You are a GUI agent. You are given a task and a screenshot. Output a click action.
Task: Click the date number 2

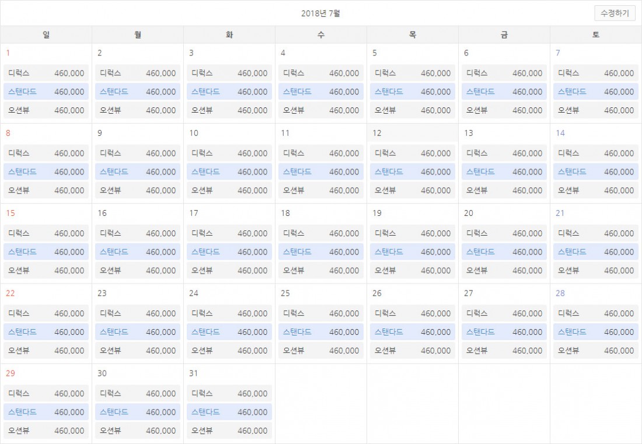coord(99,53)
